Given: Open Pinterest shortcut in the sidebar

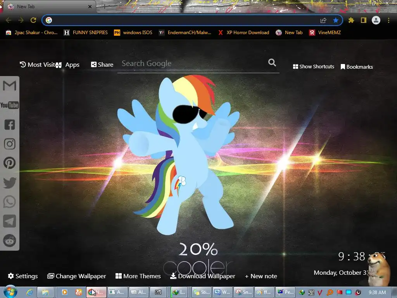Looking at the screenshot, I should [x=10, y=163].
